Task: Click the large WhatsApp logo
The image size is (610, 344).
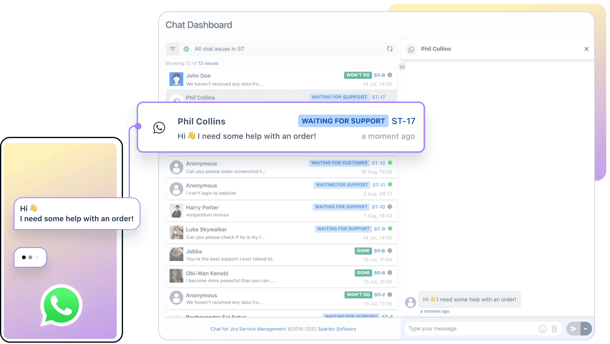Action: (x=61, y=305)
